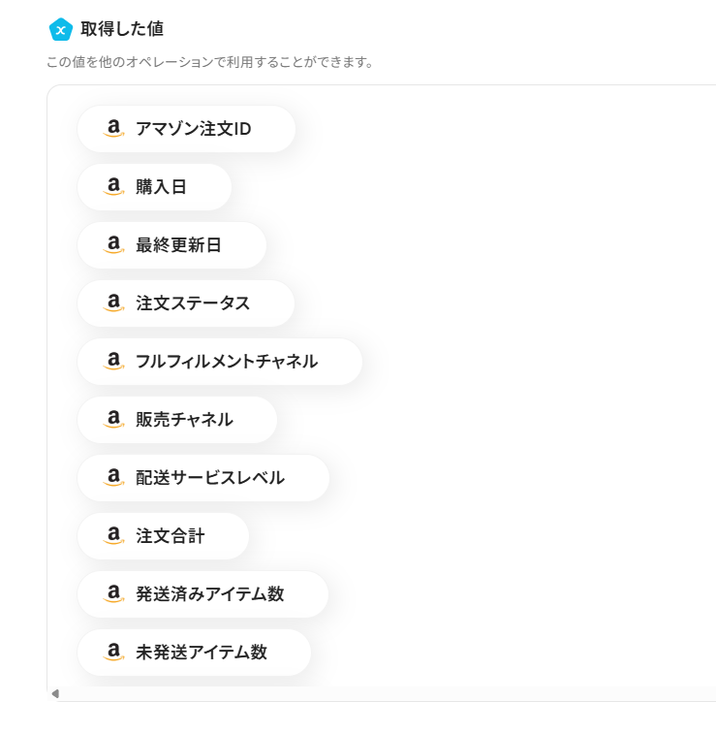Click the blue pentagon icon beside 取得した値
This screenshot has width=716, height=734.
point(60,30)
